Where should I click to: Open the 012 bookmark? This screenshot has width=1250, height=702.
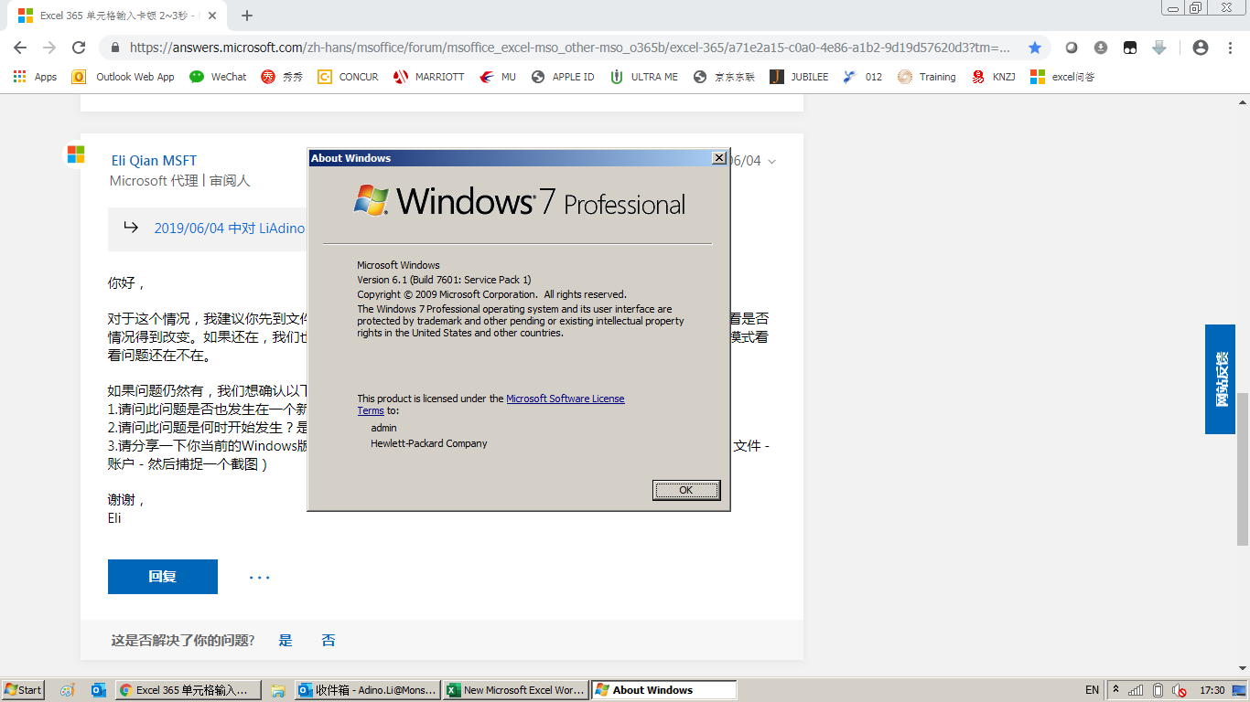(x=863, y=77)
